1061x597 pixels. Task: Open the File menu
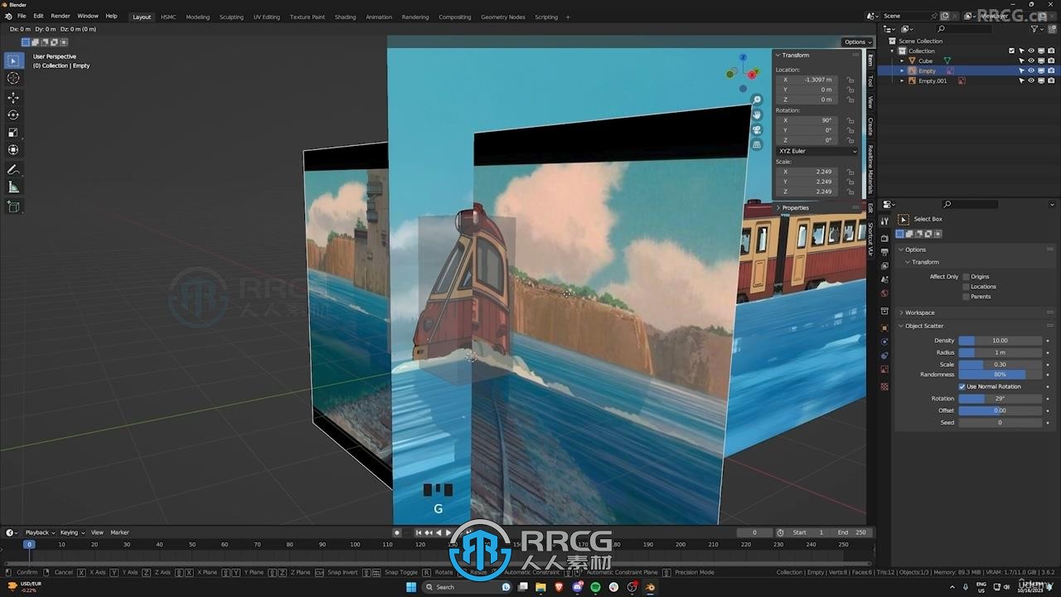pos(22,17)
